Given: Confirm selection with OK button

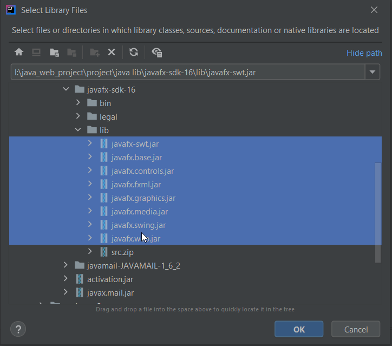Looking at the screenshot, I should pyautogui.click(x=299, y=329).
